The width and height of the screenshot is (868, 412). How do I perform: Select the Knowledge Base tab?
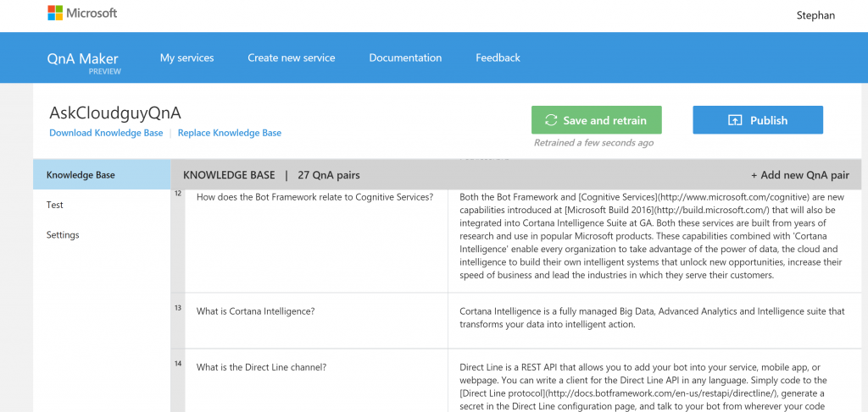(102, 175)
